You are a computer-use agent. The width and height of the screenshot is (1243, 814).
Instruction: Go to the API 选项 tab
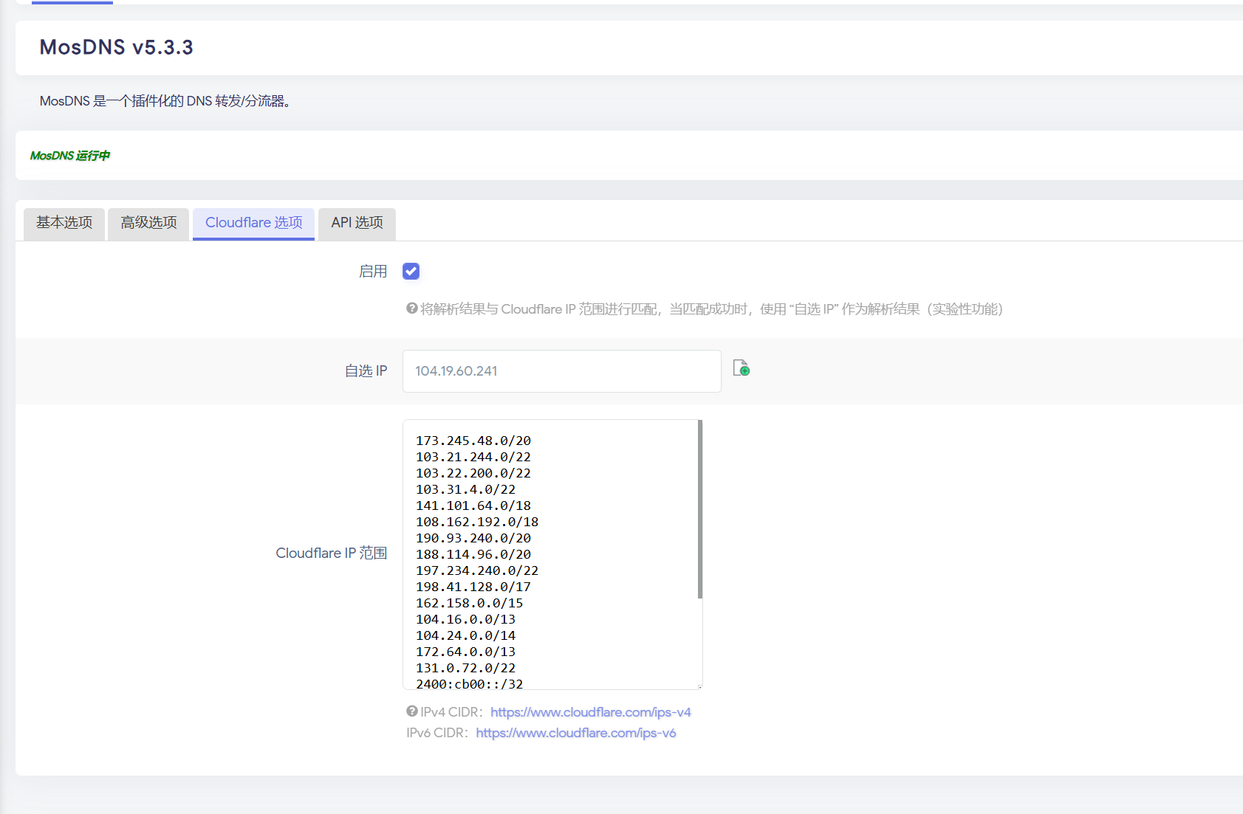click(x=357, y=223)
